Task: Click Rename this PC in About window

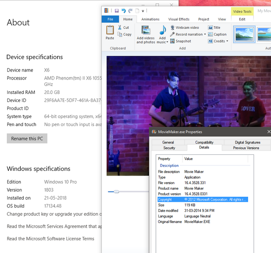Action: [x=27, y=138]
